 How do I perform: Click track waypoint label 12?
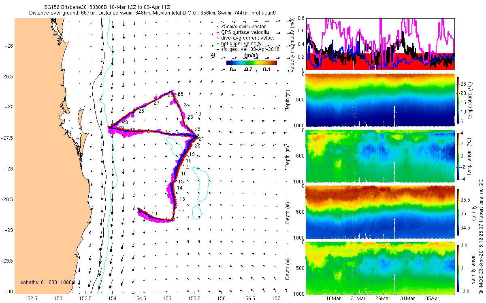point(181,211)
